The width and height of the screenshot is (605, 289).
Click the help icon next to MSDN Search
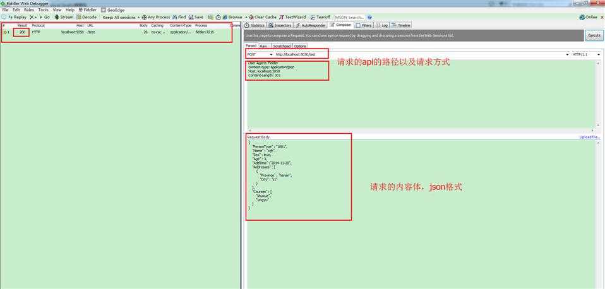(x=369, y=17)
